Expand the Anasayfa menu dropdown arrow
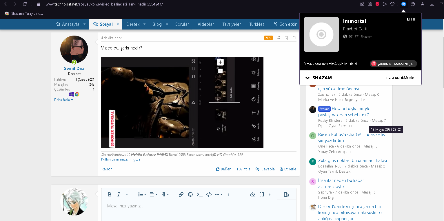This screenshot has height=221, width=444. [84, 24]
